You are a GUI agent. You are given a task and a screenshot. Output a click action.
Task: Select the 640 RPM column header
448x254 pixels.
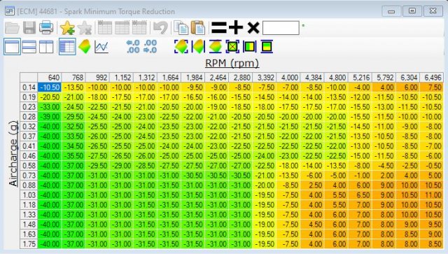(x=49, y=78)
